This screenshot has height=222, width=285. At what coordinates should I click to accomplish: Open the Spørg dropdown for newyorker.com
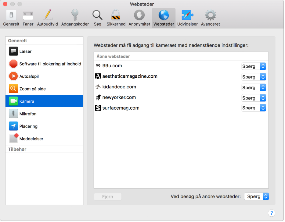click(254, 98)
